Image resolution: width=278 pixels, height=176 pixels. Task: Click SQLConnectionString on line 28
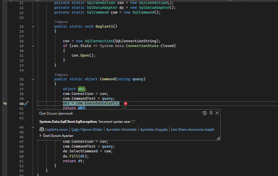pyautogui.click(x=136, y=41)
